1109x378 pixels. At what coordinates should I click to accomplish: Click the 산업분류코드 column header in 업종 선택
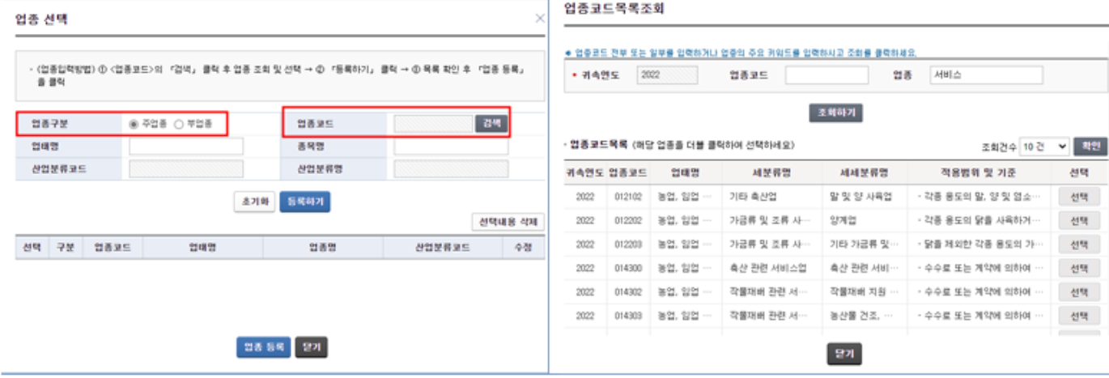pyautogui.click(x=442, y=248)
